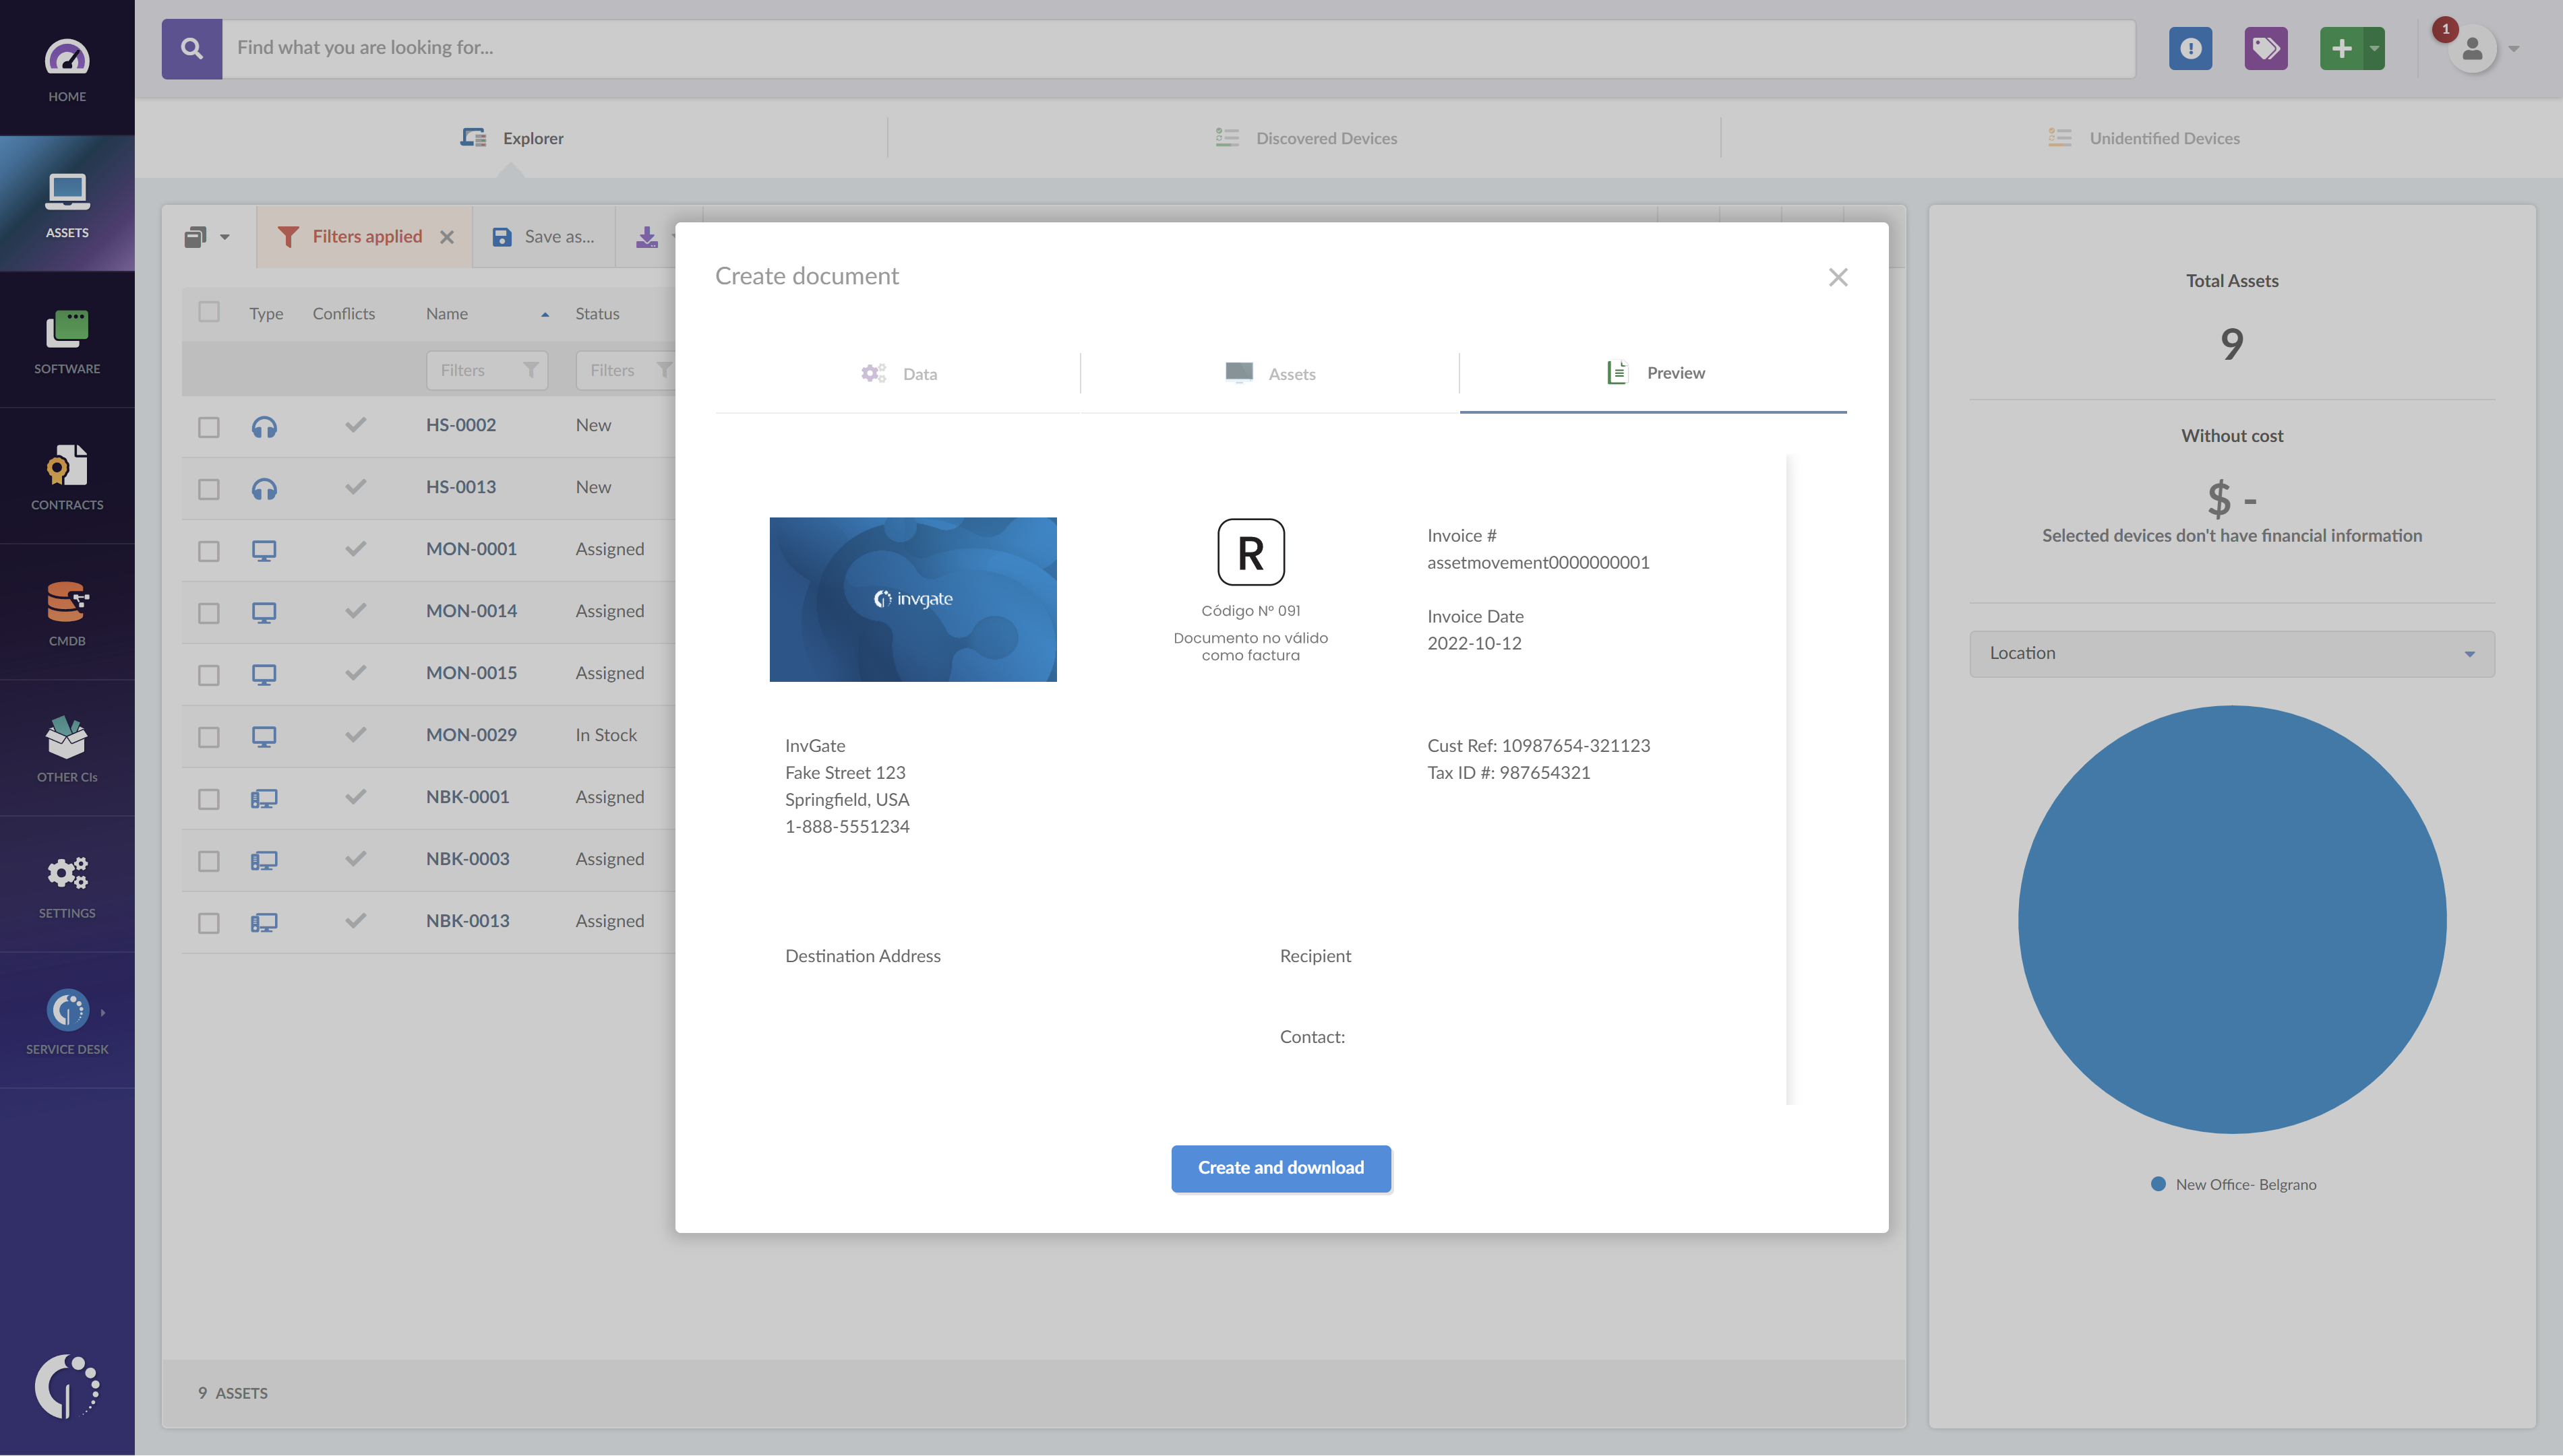This screenshot has width=2563, height=1456.
Task: Click the blue alerts icon in the header
Action: 2190,47
